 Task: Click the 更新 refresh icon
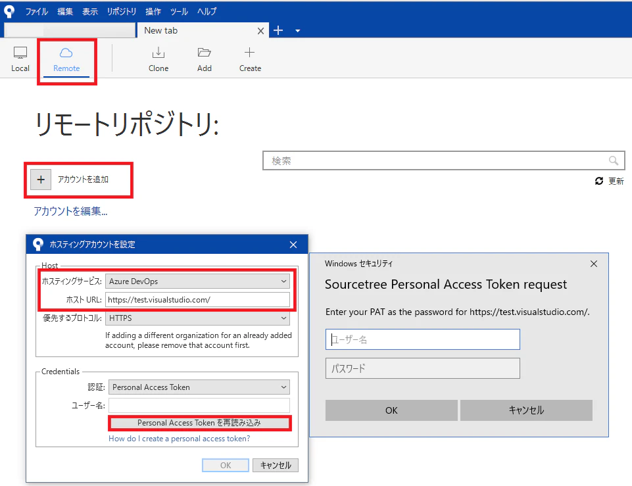(x=599, y=181)
